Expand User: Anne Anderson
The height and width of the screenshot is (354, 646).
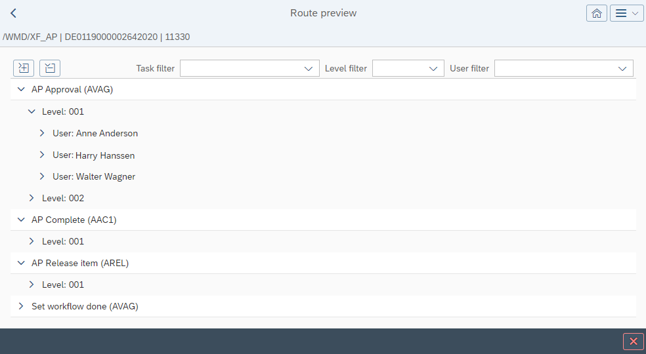(42, 133)
